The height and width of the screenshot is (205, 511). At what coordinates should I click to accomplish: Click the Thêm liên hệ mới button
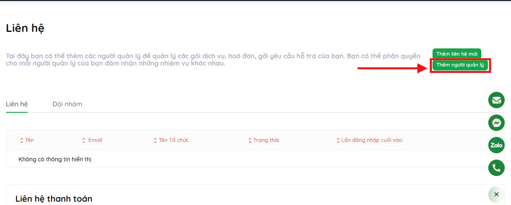click(x=457, y=54)
